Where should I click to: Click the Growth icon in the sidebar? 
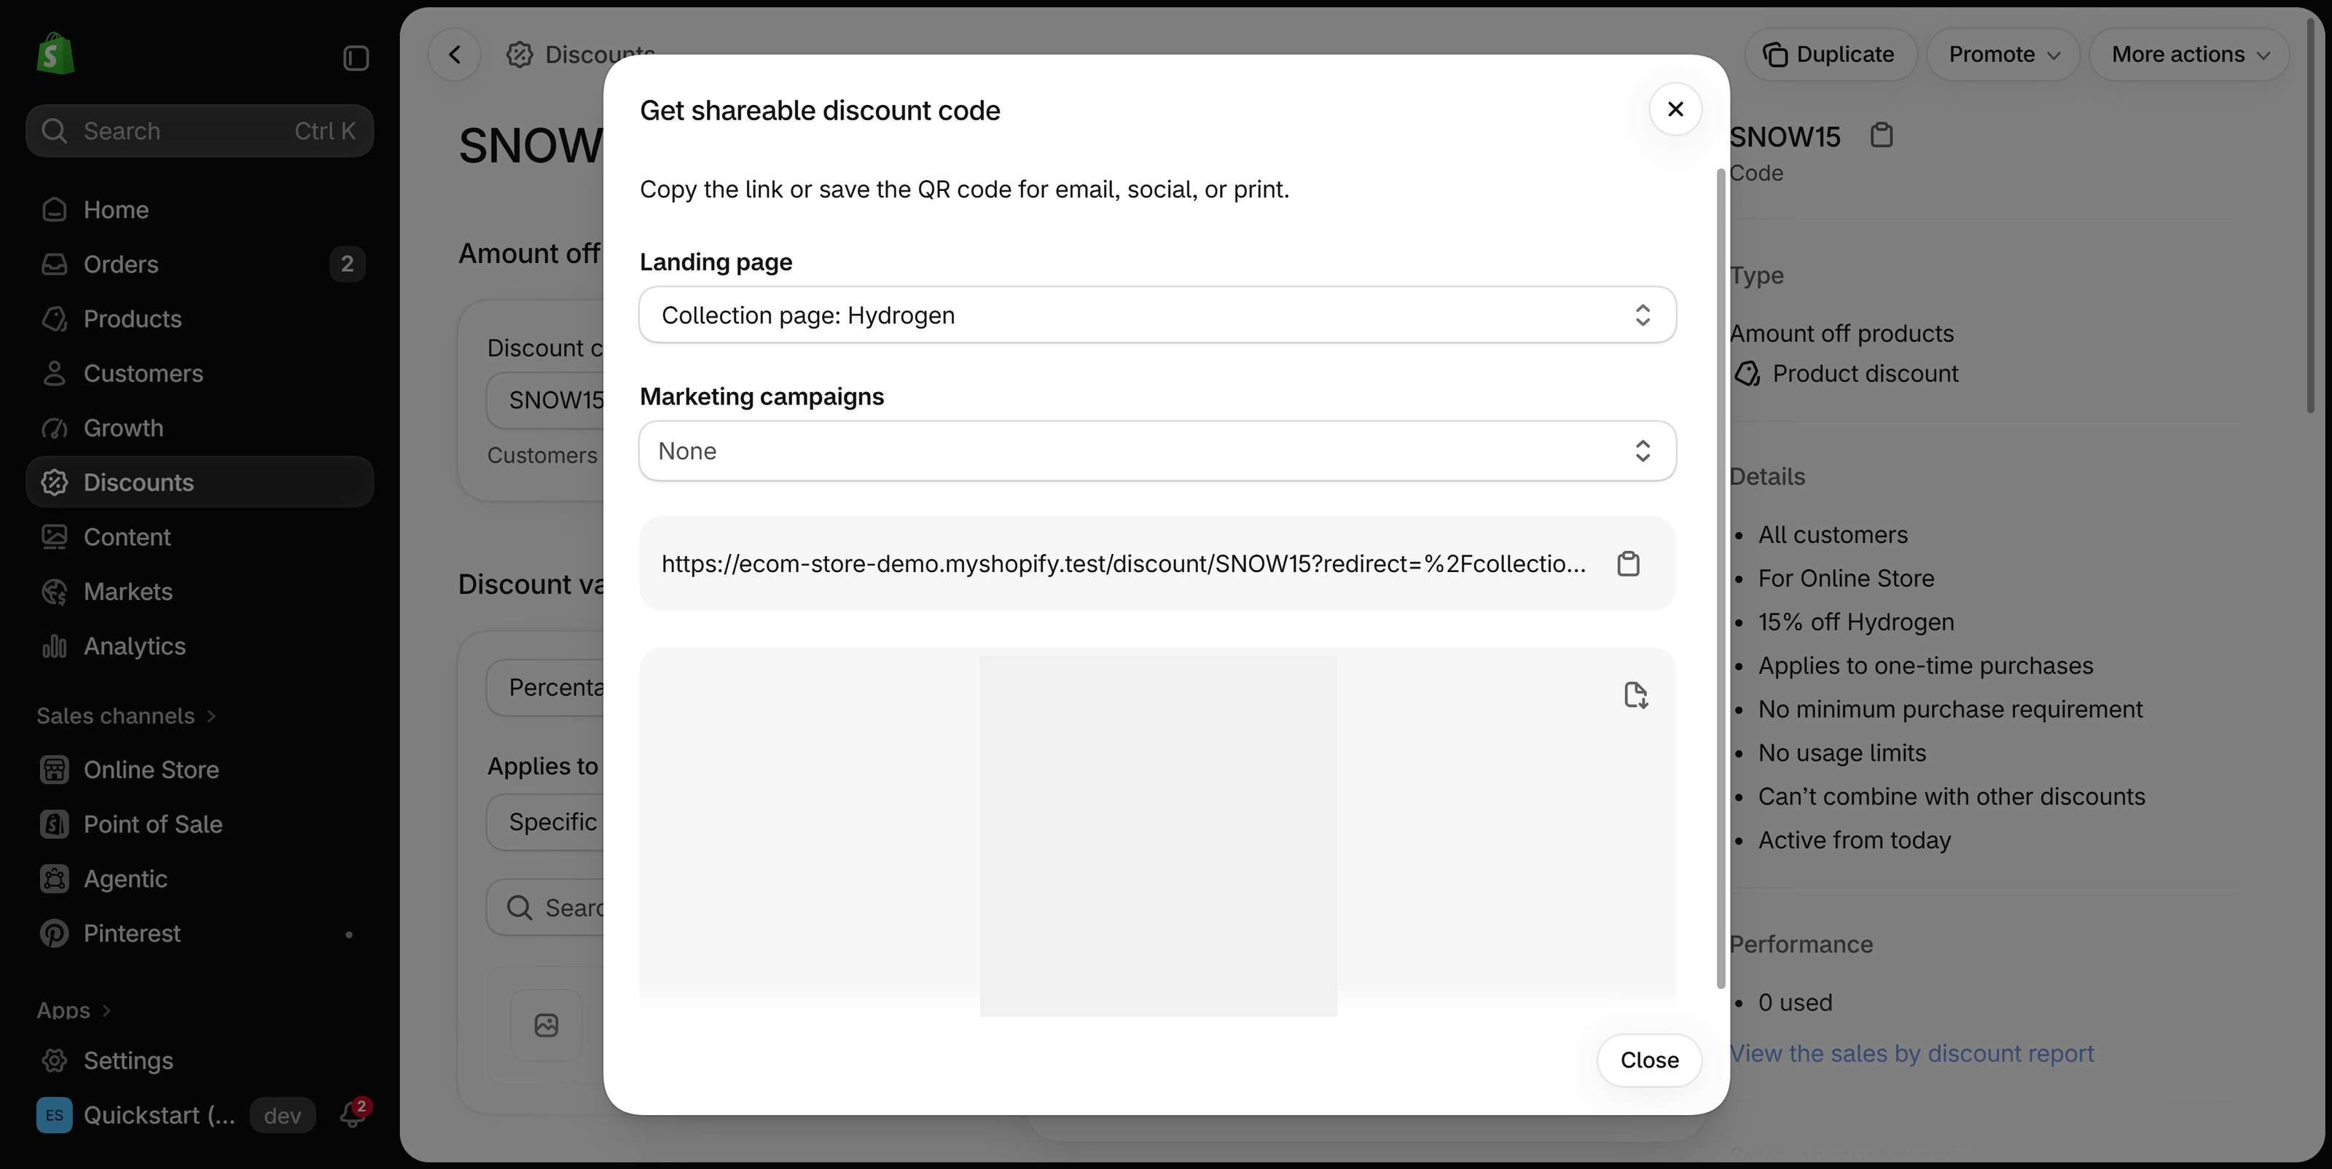tap(55, 427)
